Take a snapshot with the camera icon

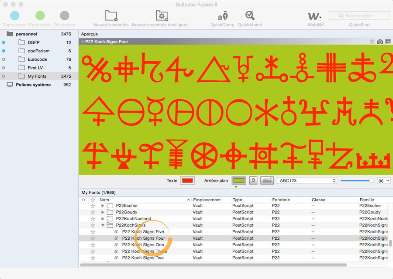tap(380, 41)
